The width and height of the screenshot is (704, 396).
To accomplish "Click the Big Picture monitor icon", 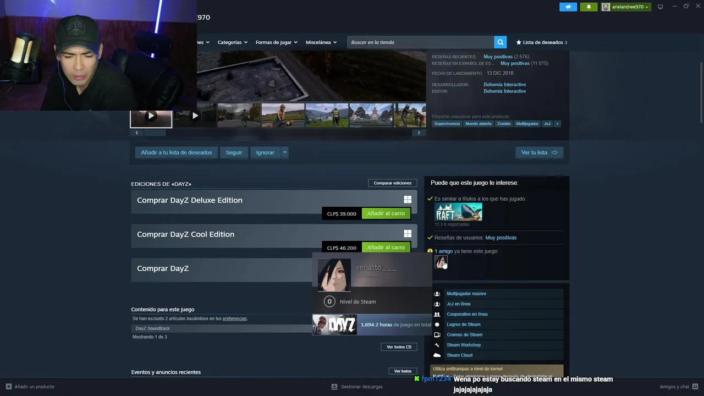I will point(661,7).
